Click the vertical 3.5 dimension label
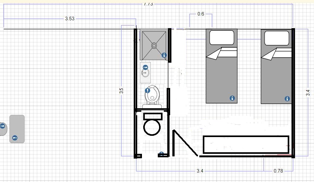The height and width of the screenshot is (182, 314). pos(121,91)
